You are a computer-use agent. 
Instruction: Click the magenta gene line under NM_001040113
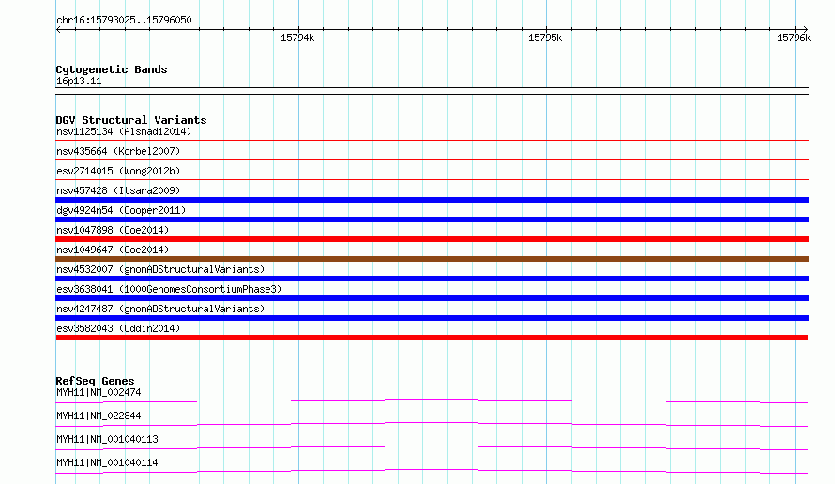432,447
